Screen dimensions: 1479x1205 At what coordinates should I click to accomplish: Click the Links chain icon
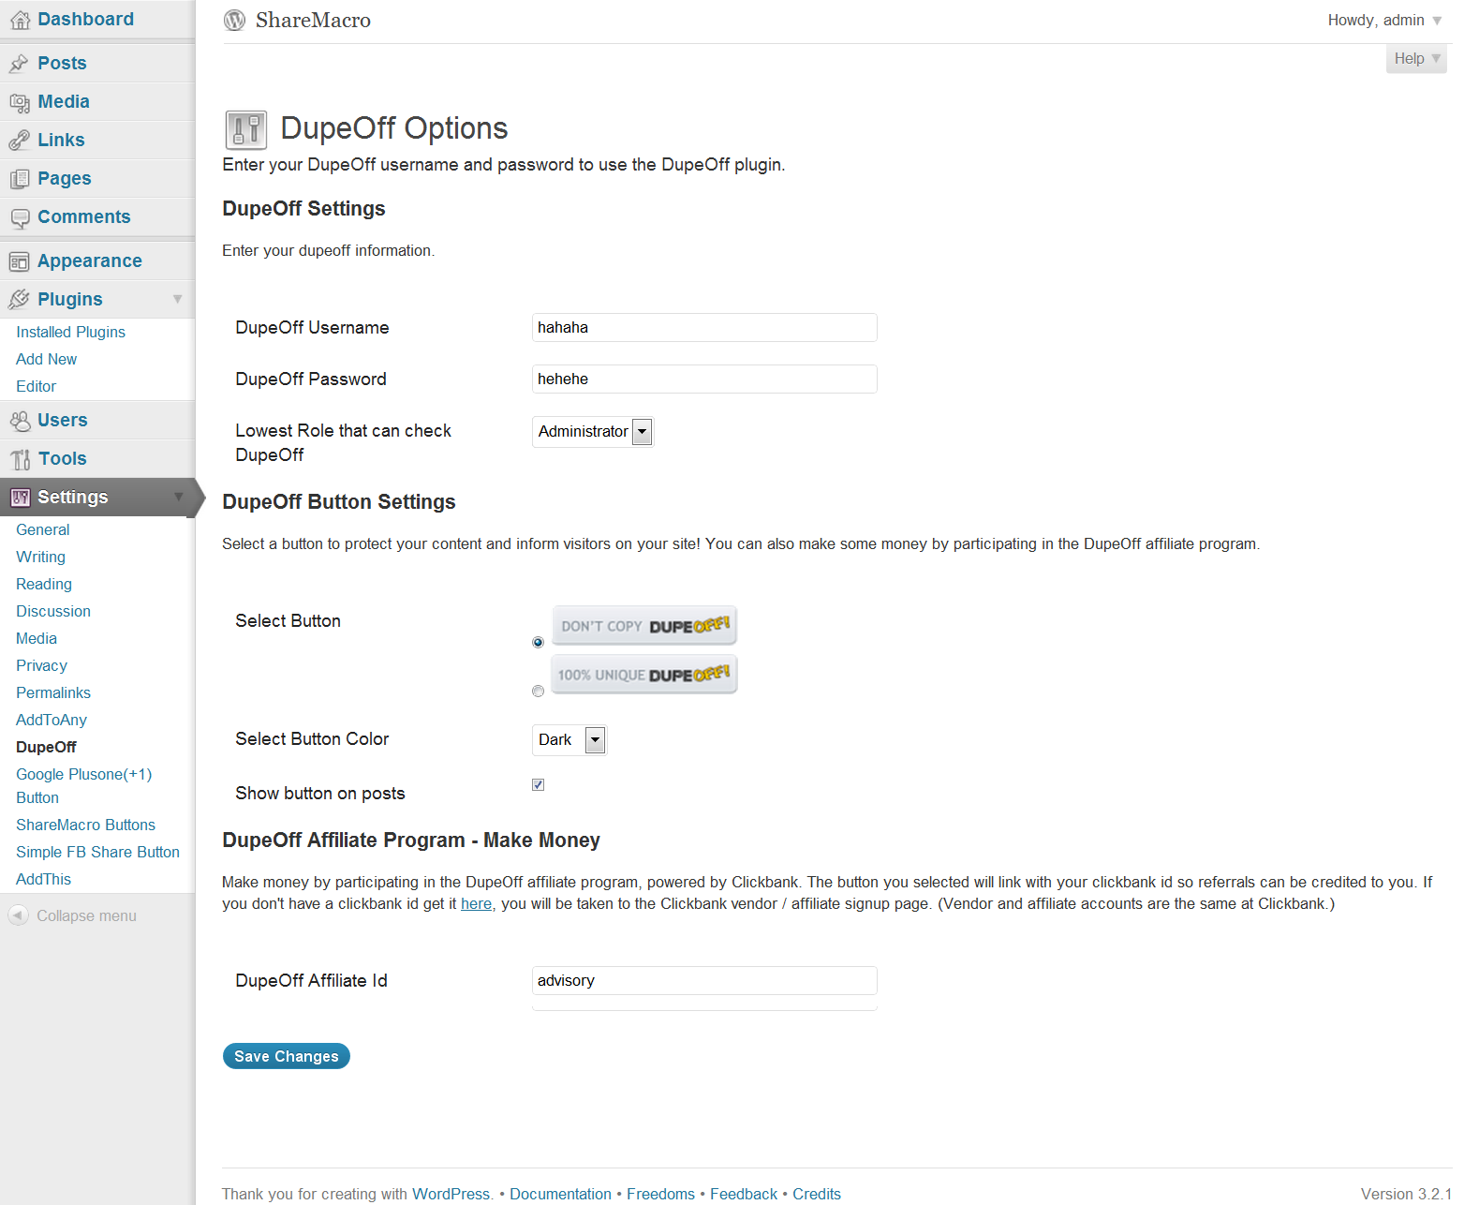pos(19,141)
